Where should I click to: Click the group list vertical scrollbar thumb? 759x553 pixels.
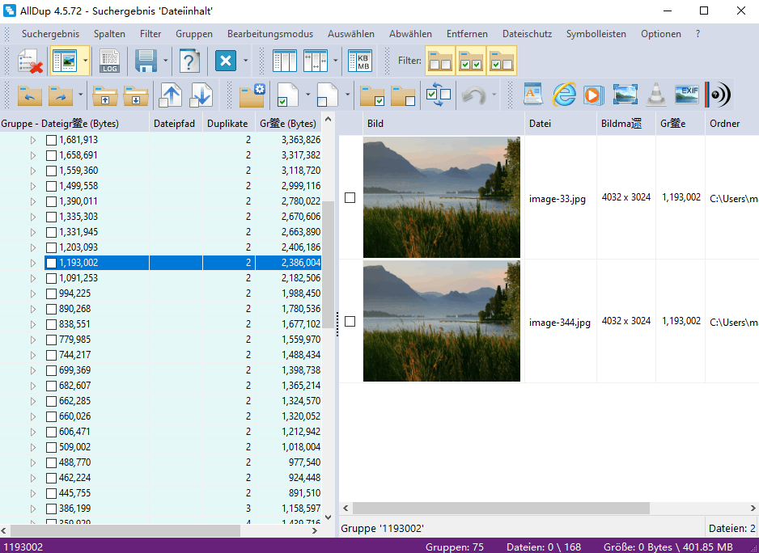click(329, 264)
